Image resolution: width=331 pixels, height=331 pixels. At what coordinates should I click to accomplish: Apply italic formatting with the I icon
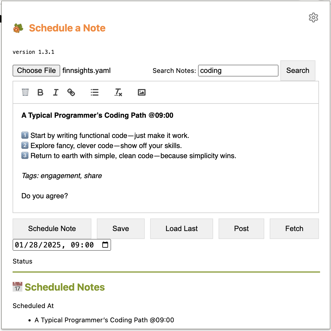[56, 92]
